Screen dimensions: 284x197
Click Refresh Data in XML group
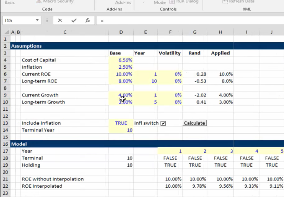pyautogui.click(x=238, y=2)
